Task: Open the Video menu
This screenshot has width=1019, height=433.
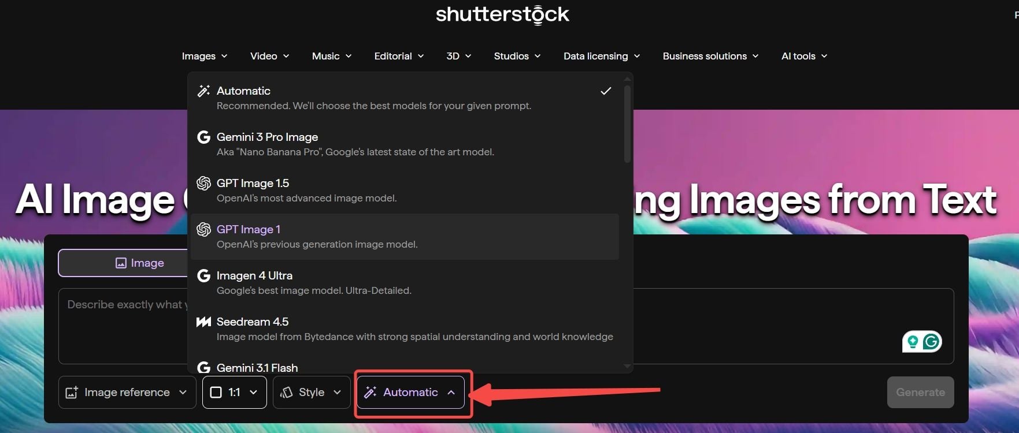Action: pos(269,56)
